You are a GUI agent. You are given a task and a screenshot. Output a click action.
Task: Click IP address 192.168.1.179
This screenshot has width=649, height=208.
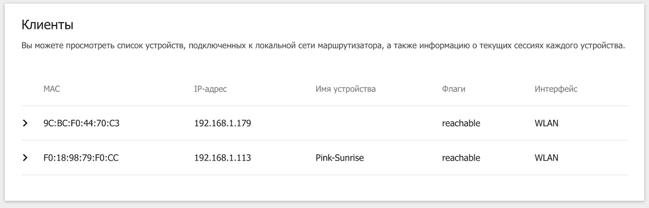222,123
